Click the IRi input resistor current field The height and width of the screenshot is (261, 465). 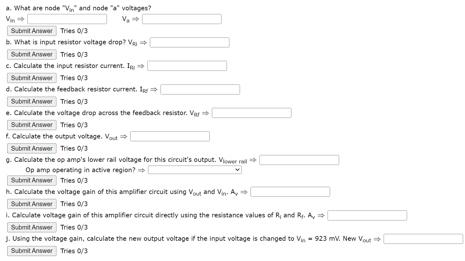187,65
